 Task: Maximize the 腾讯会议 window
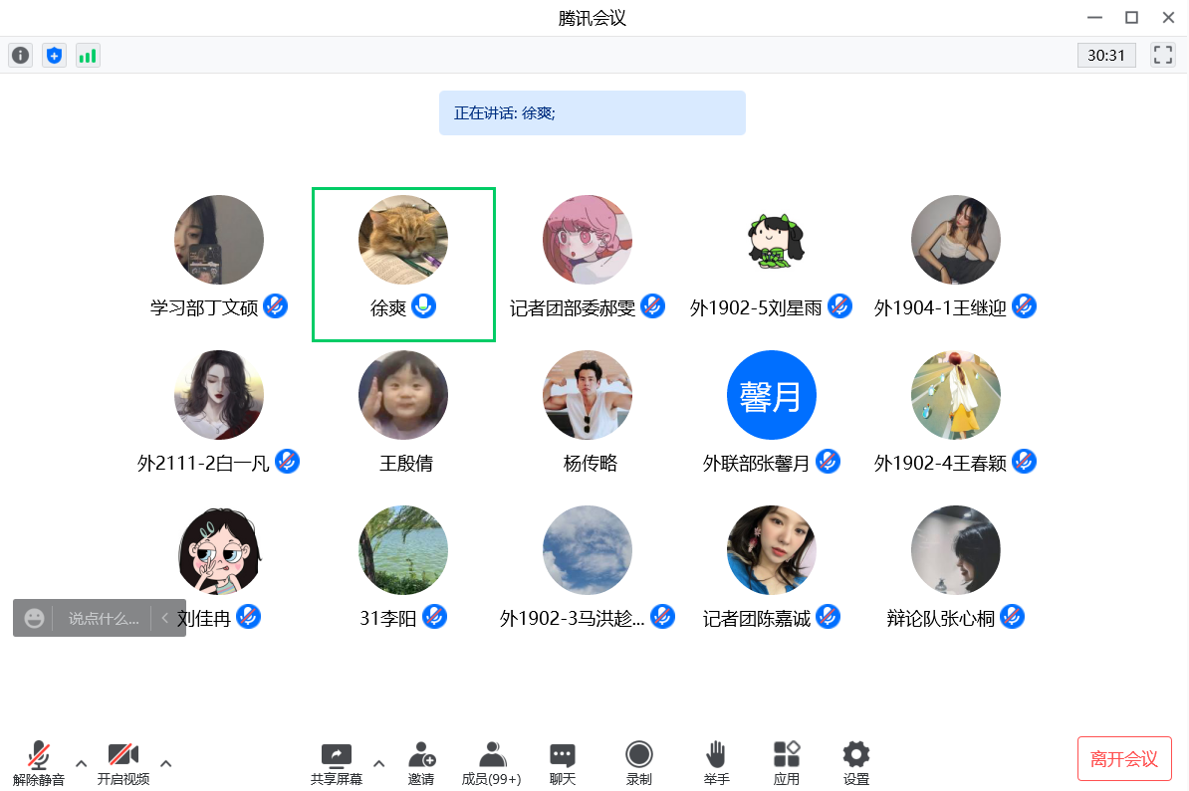tap(1131, 18)
